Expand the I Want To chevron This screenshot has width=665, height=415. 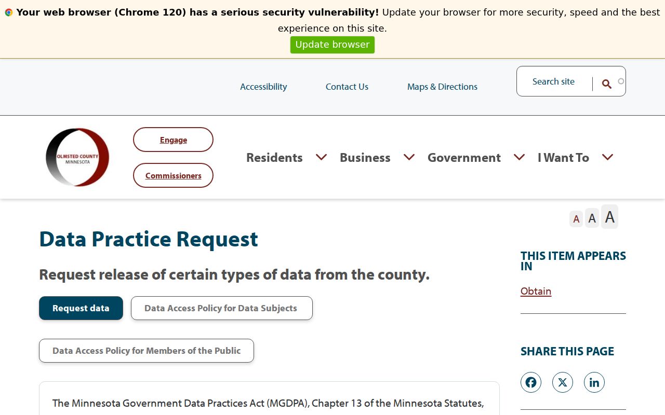point(608,157)
